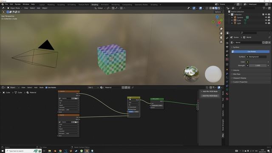Toggle camera view icon in viewport
This screenshot has width=272, height=153.
[x=221, y=38]
